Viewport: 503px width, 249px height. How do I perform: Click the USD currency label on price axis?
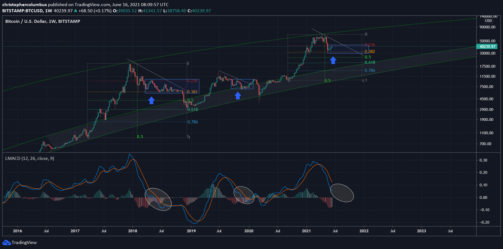point(488,20)
